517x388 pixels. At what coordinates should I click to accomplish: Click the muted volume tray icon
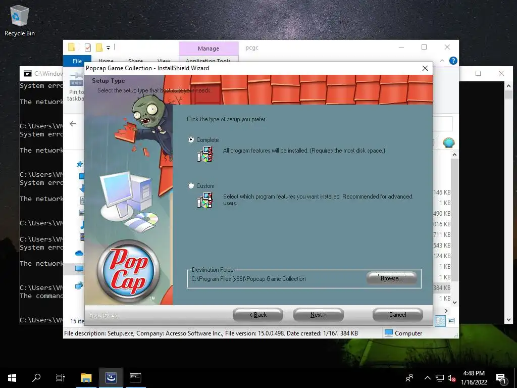451,378
